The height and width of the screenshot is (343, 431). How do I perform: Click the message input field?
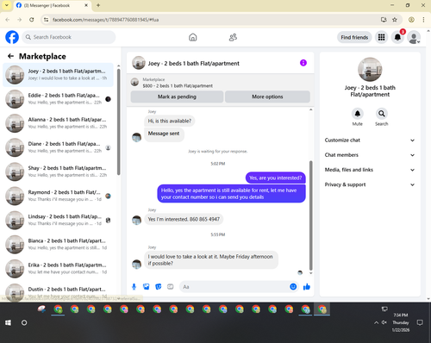pyautogui.click(x=235, y=287)
